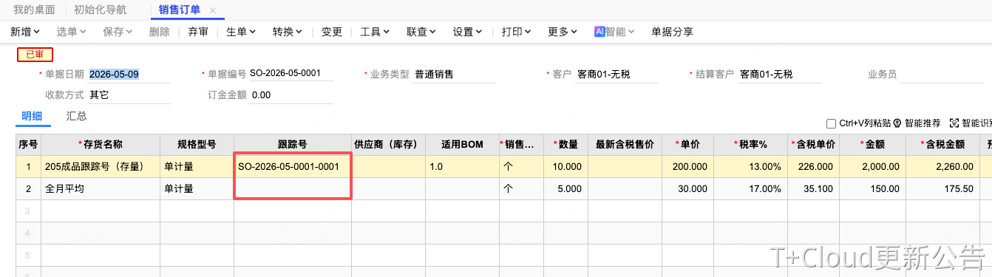Image resolution: width=992 pixels, height=277 pixels.
Task: Click unit price cell 200.000
Action: tap(687, 167)
